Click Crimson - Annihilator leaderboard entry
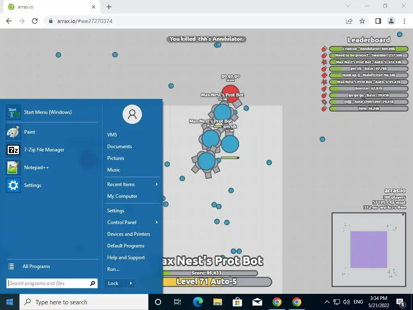 coord(369,49)
